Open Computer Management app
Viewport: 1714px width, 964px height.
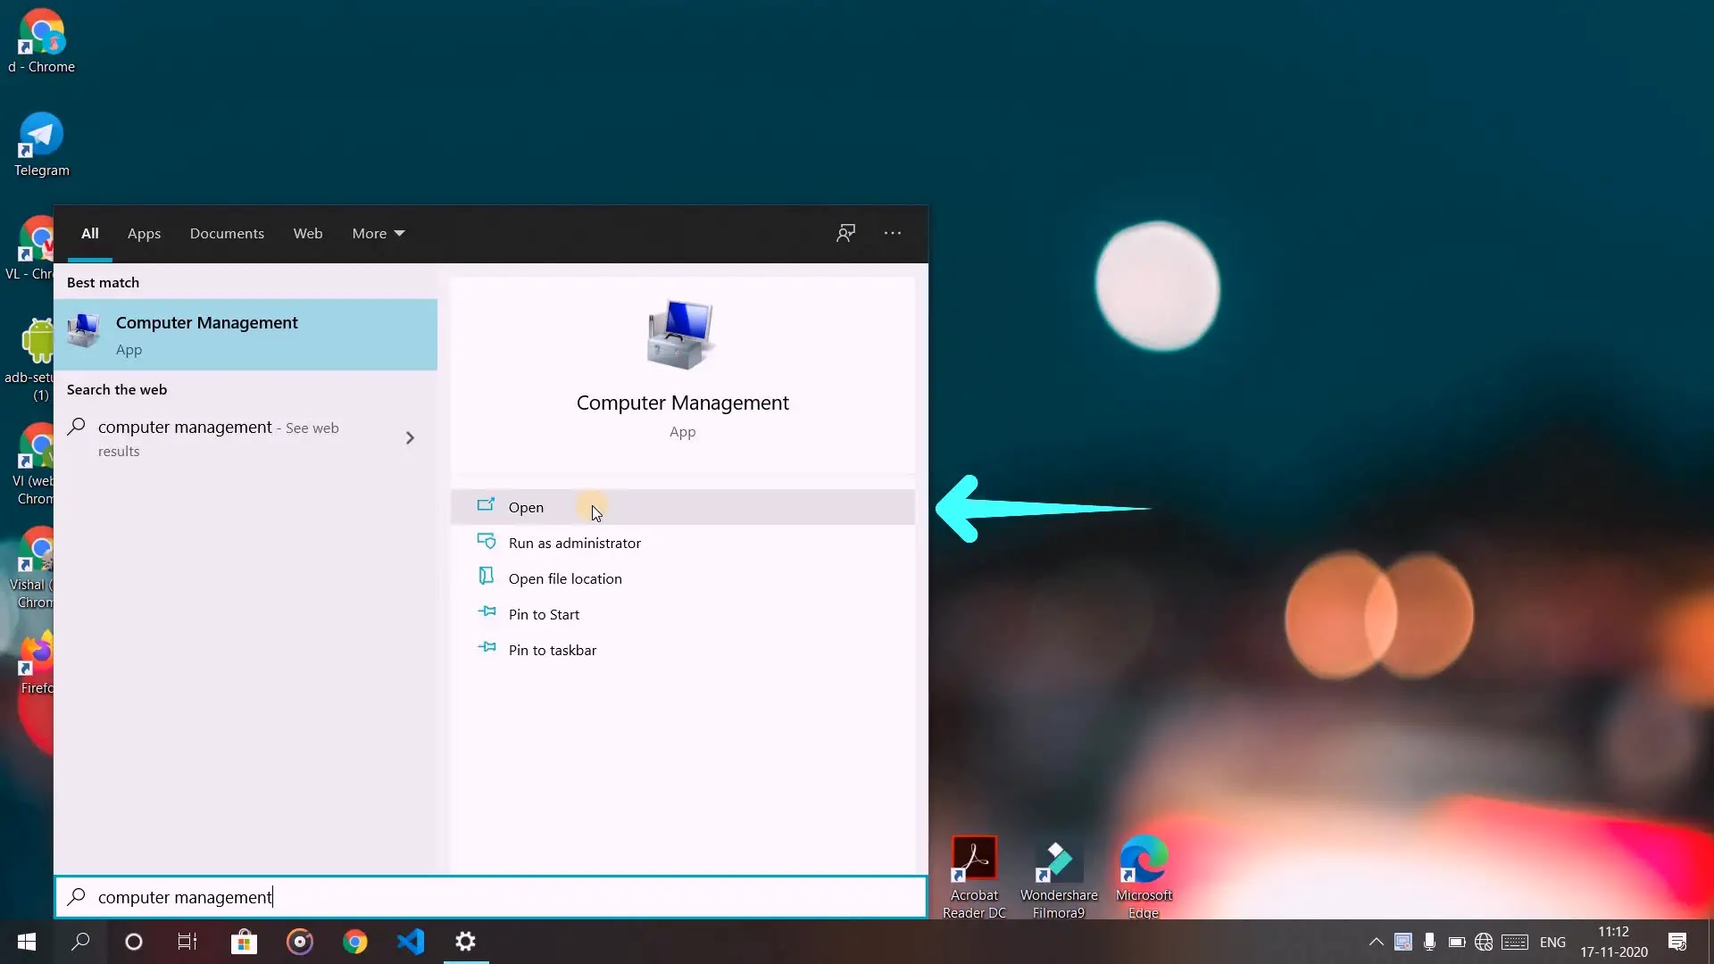pyautogui.click(x=526, y=507)
